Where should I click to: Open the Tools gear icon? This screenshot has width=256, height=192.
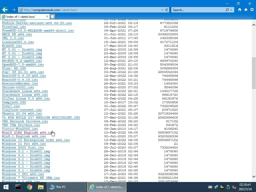[x=252, y=10]
